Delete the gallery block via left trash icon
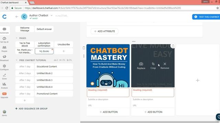220x123 pixels. coord(84,48)
